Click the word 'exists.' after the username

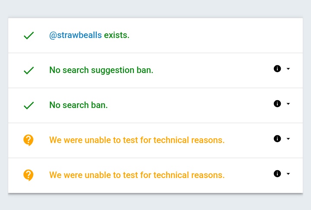pyautogui.click(x=117, y=35)
